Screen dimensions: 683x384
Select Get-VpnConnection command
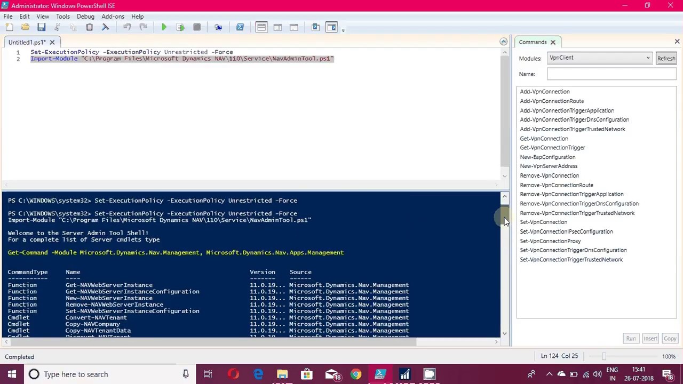click(x=544, y=138)
